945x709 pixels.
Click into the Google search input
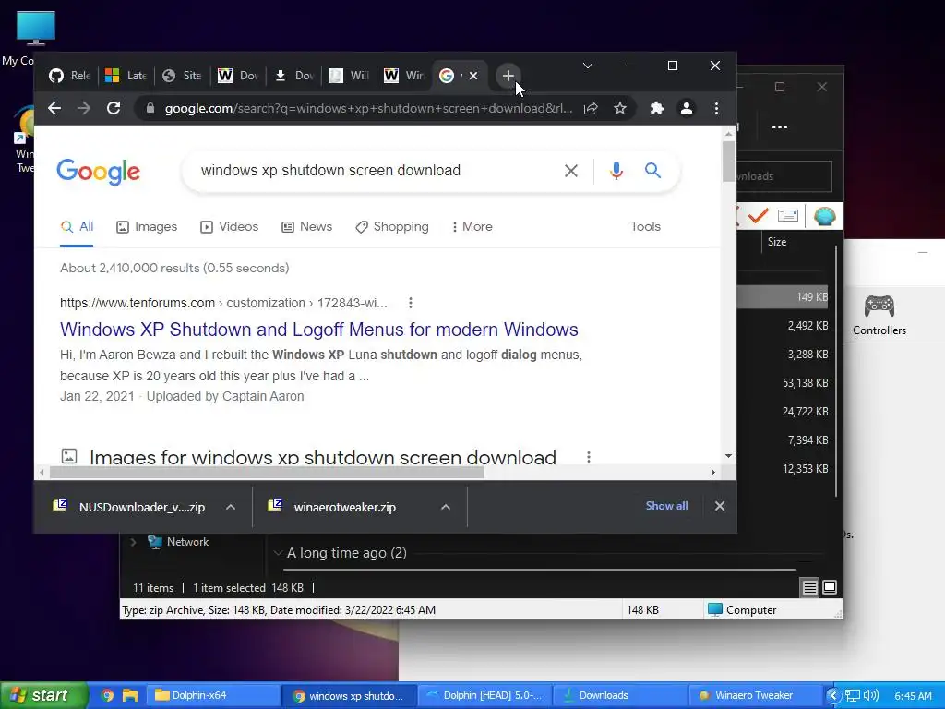(374, 171)
